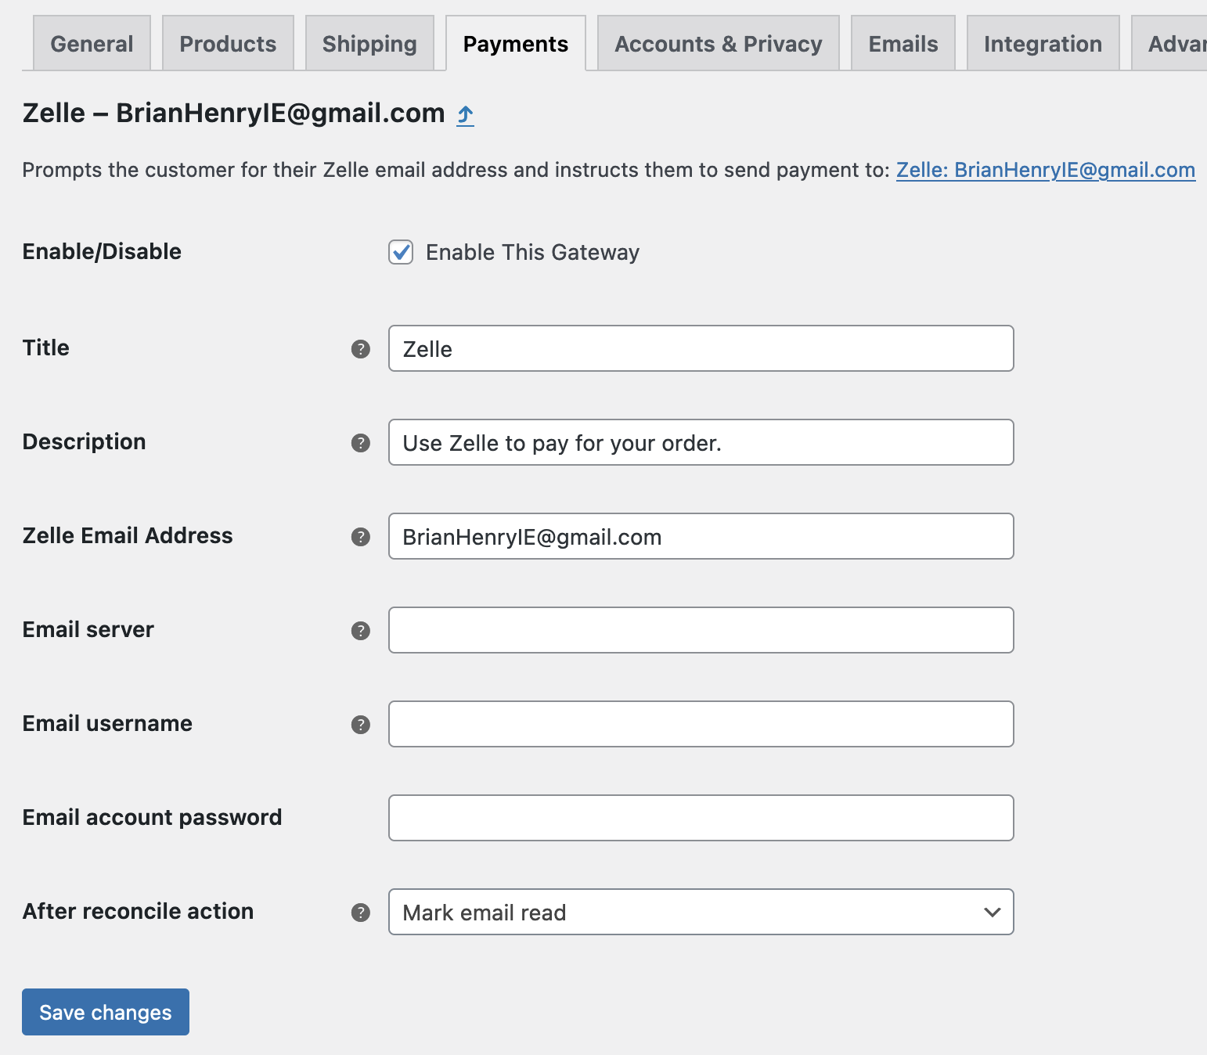Click the back-arrow icon beside the Zelle heading
The image size is (1207, 1055).
(x=466, y=116)
